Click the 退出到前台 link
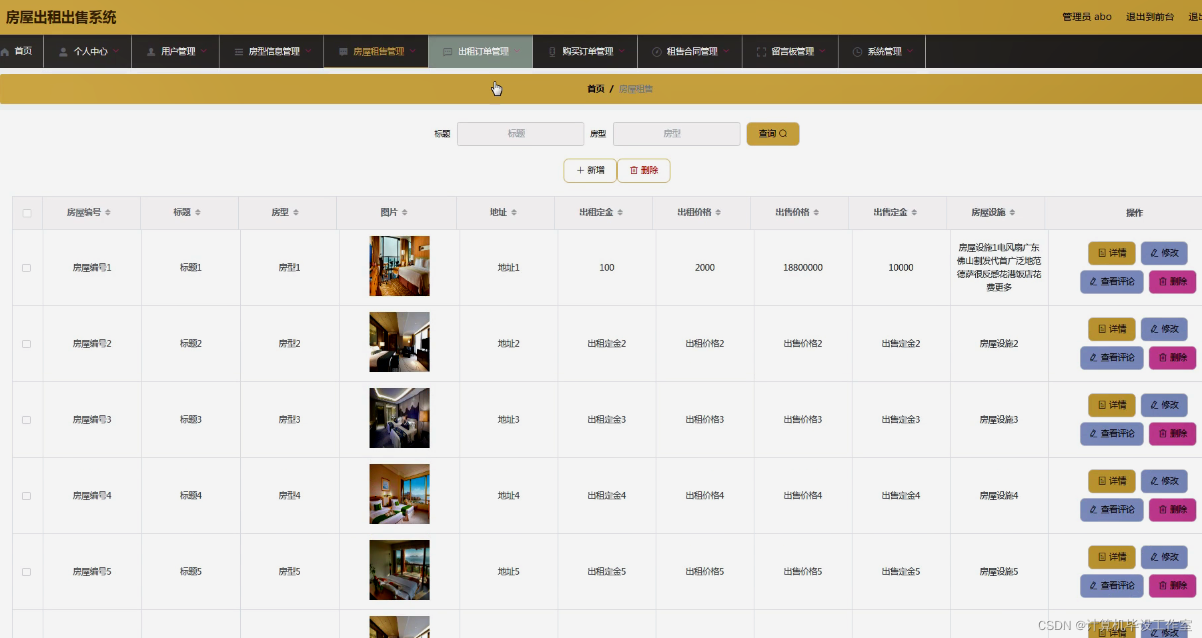1202x638 pixels. 1150,17
